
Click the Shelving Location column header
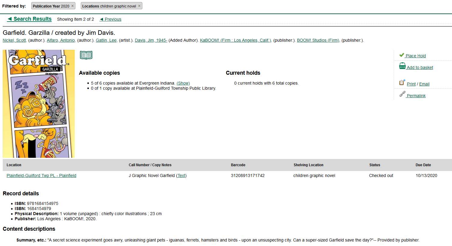pos(308,165)
